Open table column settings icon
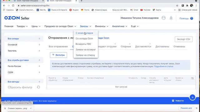 point(192,78)
